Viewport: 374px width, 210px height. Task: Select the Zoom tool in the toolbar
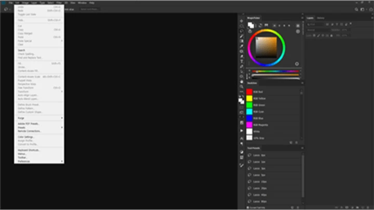coord(242,86)
